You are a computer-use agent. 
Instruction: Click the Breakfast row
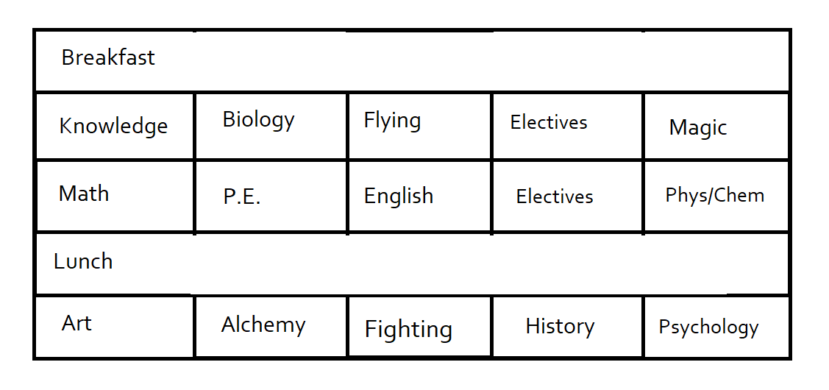tap(412, 61)
